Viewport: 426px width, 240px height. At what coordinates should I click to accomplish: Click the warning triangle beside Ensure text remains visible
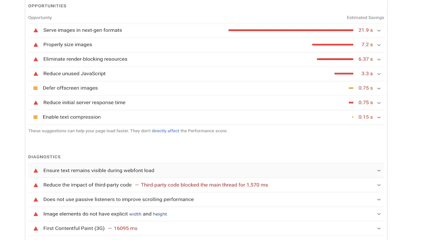[x=36, y=170]
